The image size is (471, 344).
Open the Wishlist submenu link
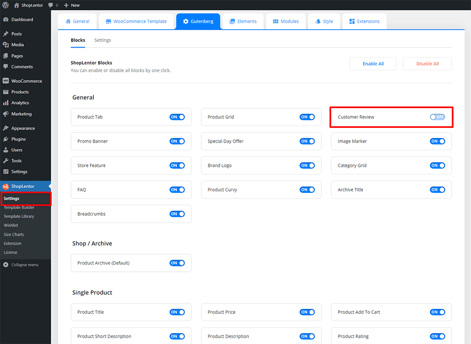(x=11, y=225)
